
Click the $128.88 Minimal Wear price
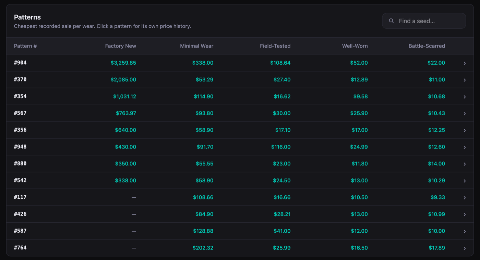pyautogui.click(x=203, y=231)
